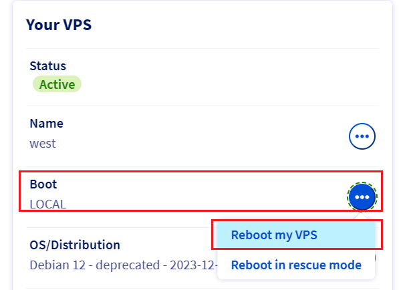Click the green Active status badge

(57, 84)
